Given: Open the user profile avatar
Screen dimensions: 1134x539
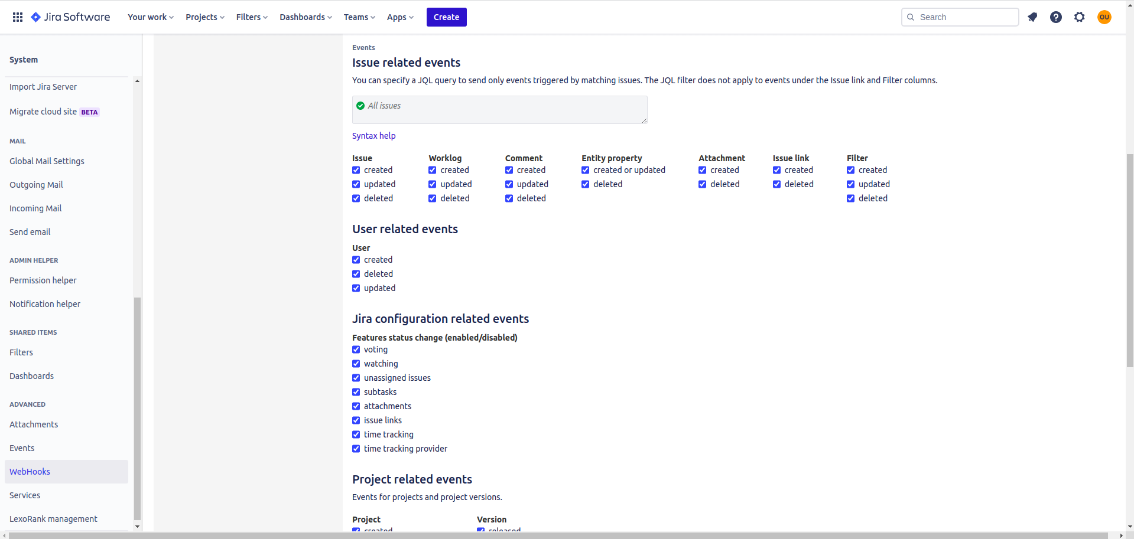Looking at the screenshot, I should point(1104,17).
